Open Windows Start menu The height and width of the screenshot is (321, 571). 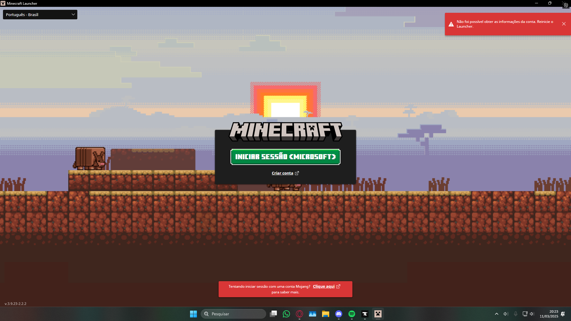coord(193,314)
